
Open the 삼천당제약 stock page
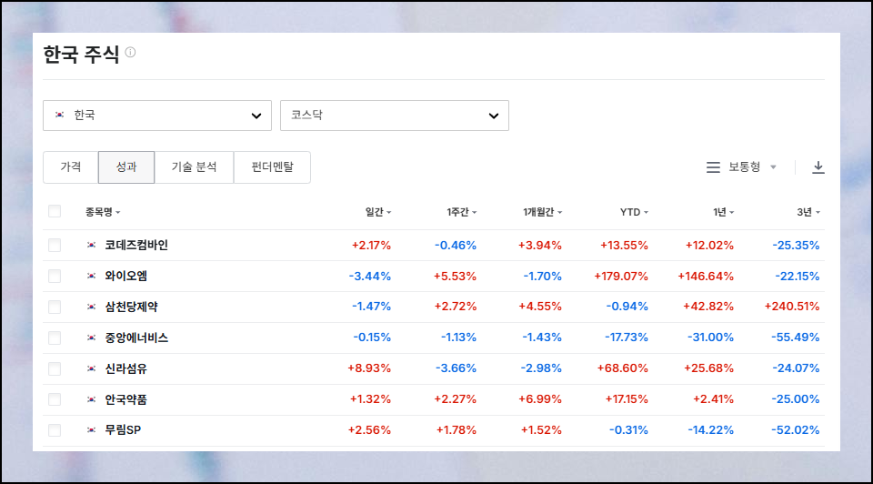click(x=131, y=307)
